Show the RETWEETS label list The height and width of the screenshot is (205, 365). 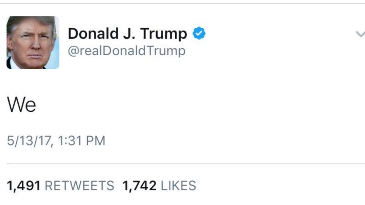[x=79, y=186]
